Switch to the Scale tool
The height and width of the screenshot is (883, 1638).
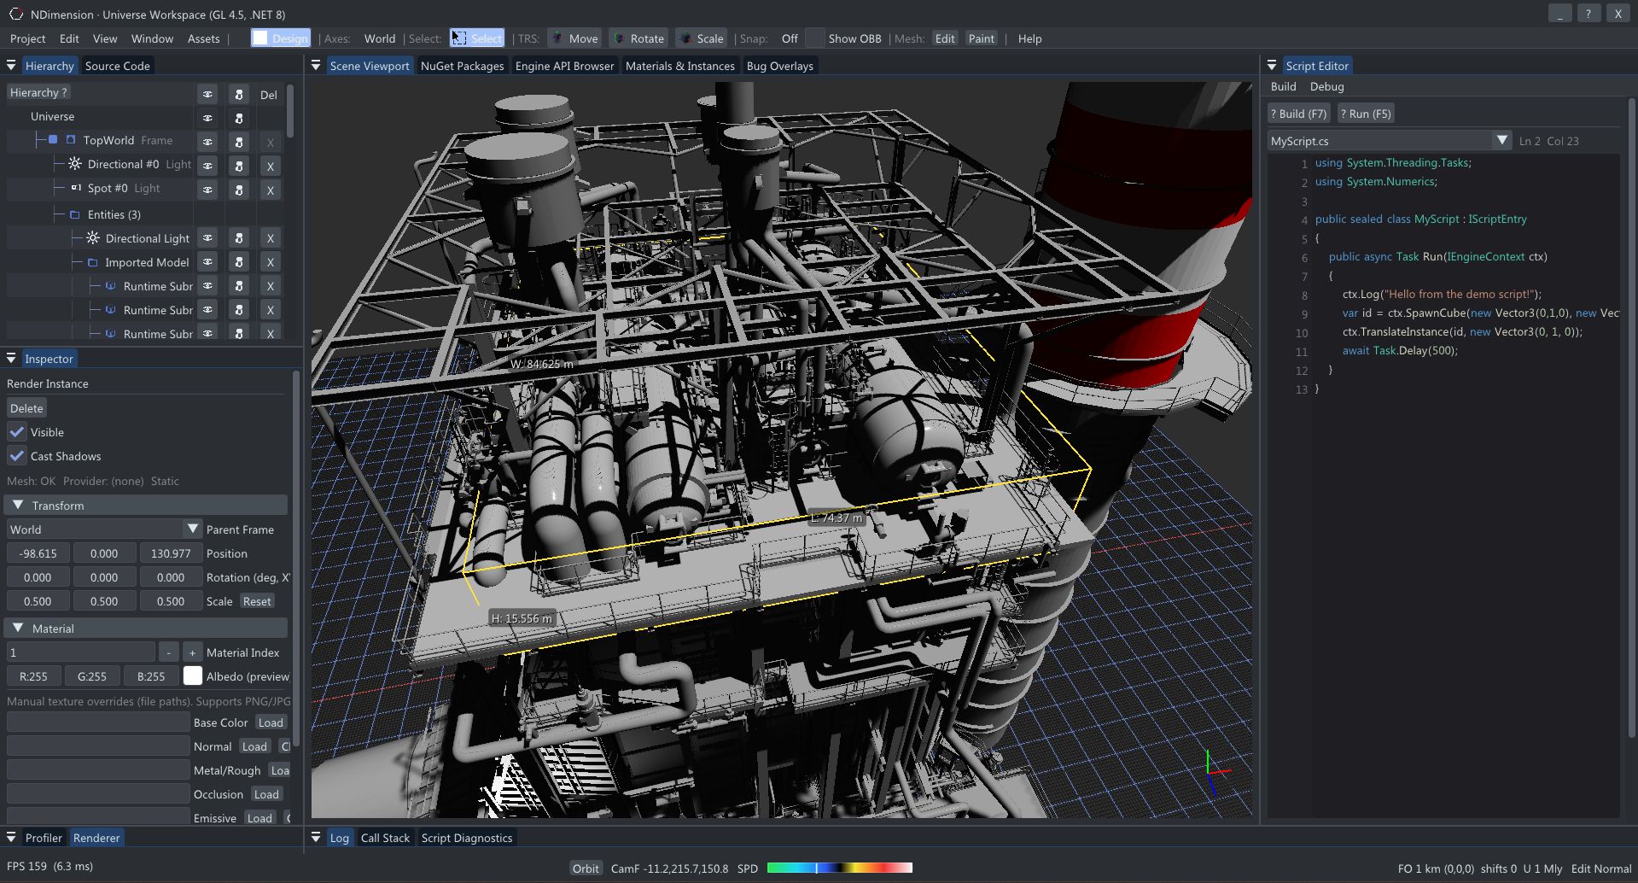point(700,38)
